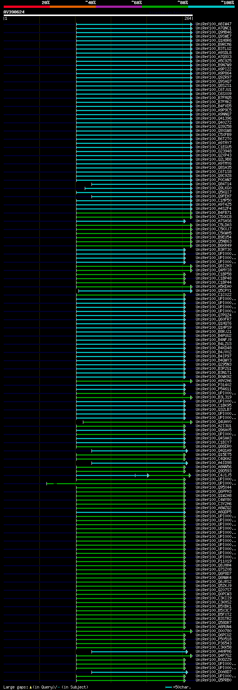Select the UniRef100_Q9FEH7 label
Viewport: 238px width, 690px height.
(213, 196)
